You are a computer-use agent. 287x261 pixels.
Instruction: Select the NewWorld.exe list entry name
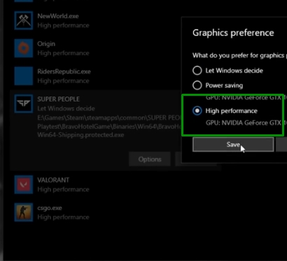(x=58, y=16)
